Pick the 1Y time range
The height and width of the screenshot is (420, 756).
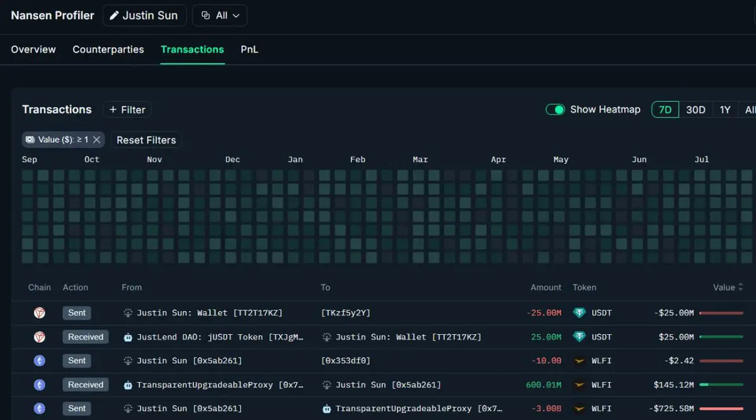[725, 110]
